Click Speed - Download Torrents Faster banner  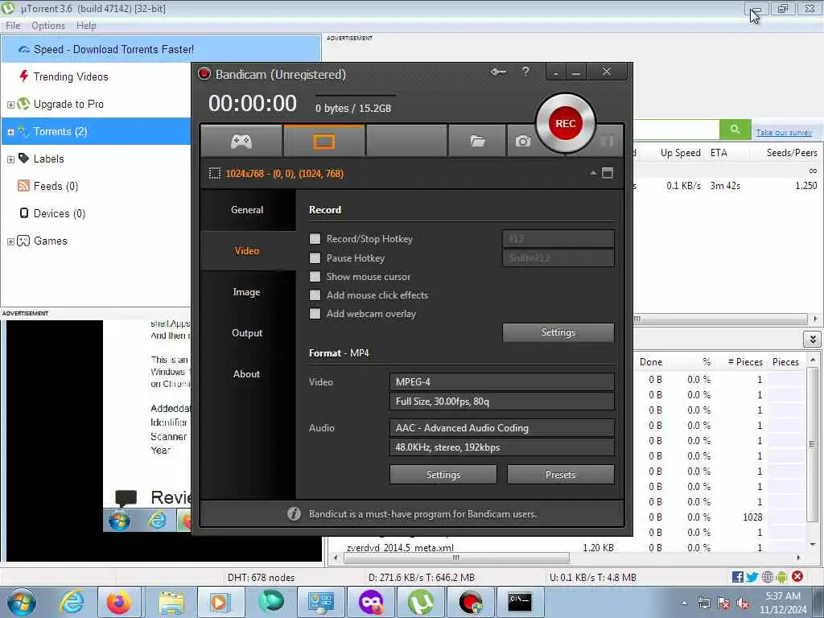pos(161,49)
